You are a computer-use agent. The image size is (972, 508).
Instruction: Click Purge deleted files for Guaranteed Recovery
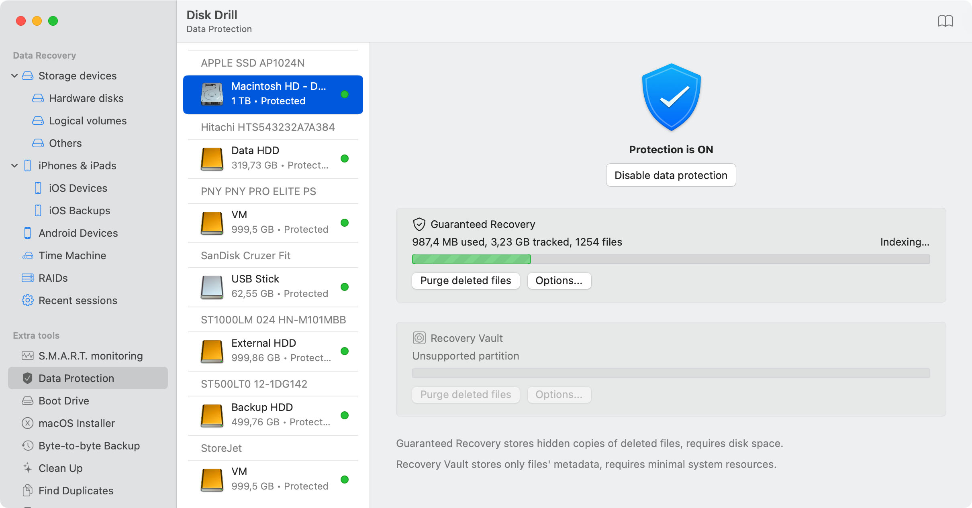(466, 280)
